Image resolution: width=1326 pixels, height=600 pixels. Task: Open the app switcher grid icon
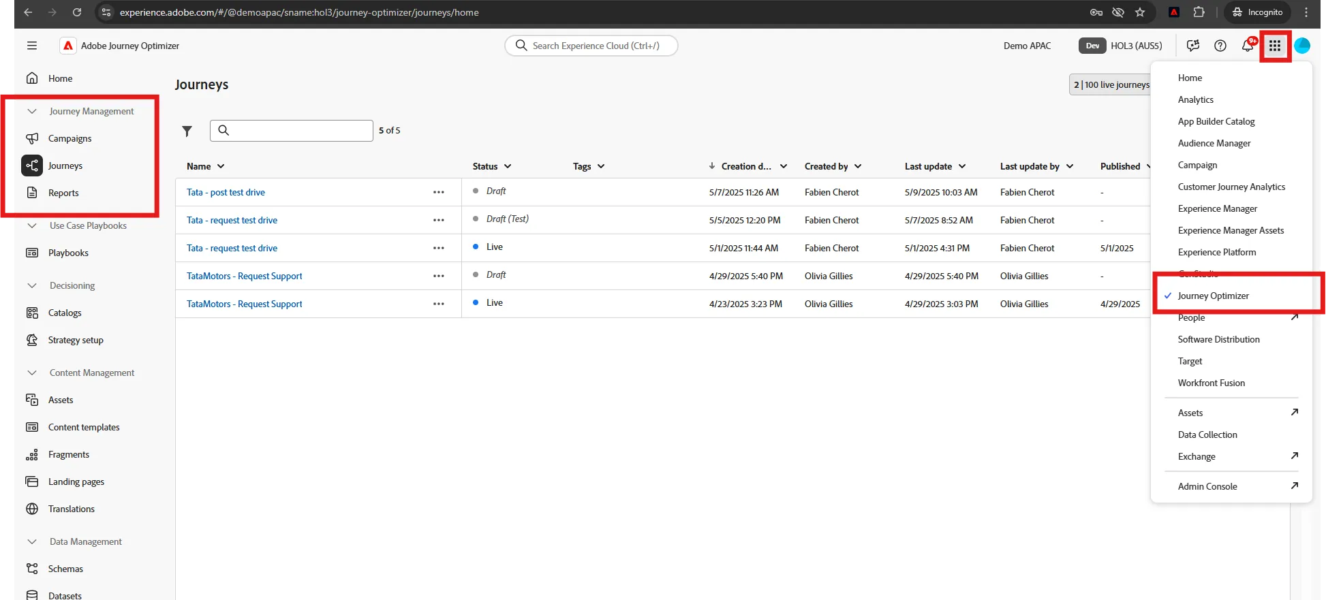click(x=1274, y=46)
